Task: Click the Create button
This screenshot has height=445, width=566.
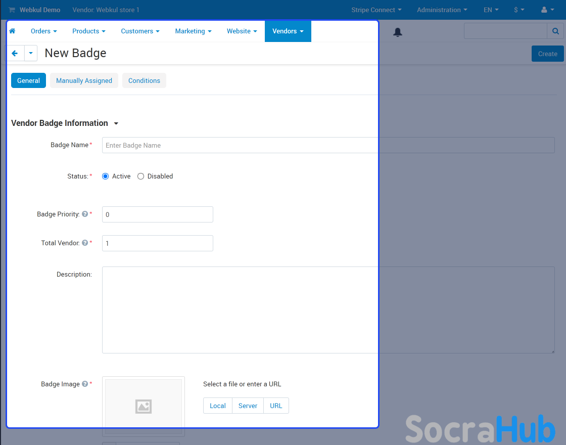Action: 547,54
